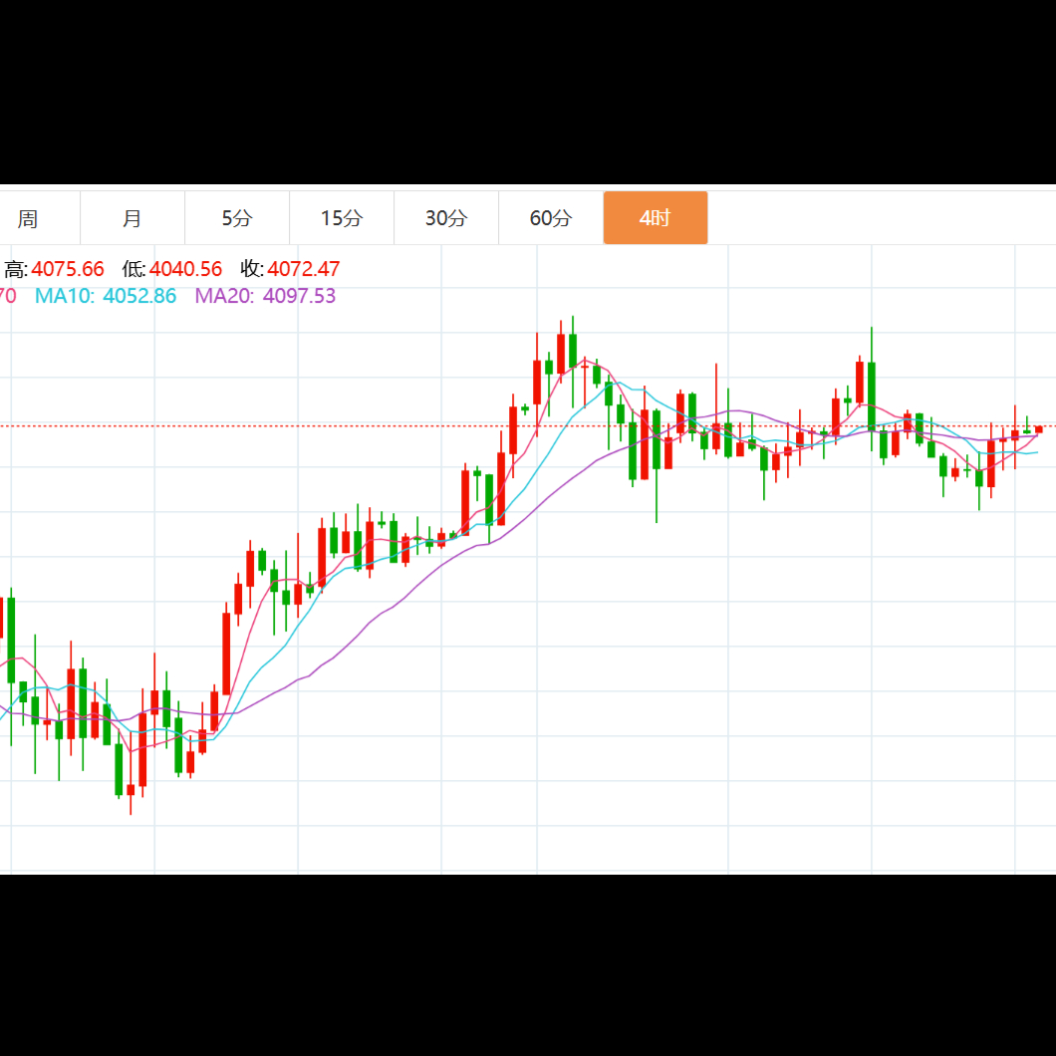Click the purple MA20 indicator label
The height and width of the screenshot is (1056, 1056).
click(225, 296)
